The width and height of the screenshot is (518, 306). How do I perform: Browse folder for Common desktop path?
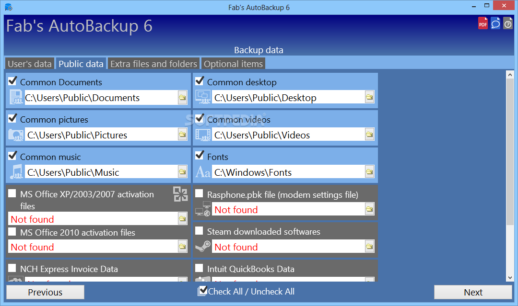pyautogui.click(x=369, y=97)
